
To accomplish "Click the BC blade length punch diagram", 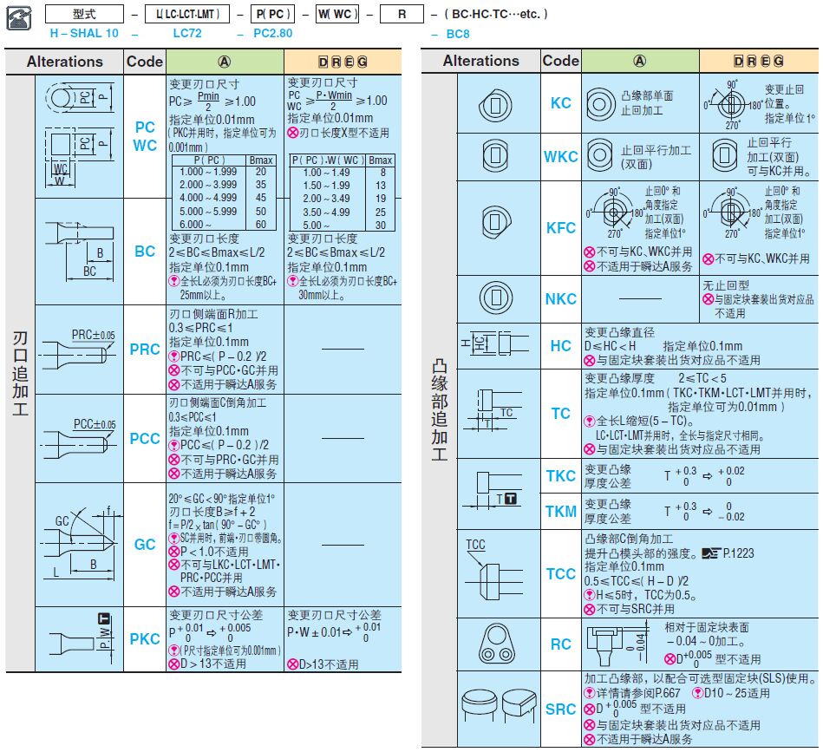I will (x=78, y=252).
